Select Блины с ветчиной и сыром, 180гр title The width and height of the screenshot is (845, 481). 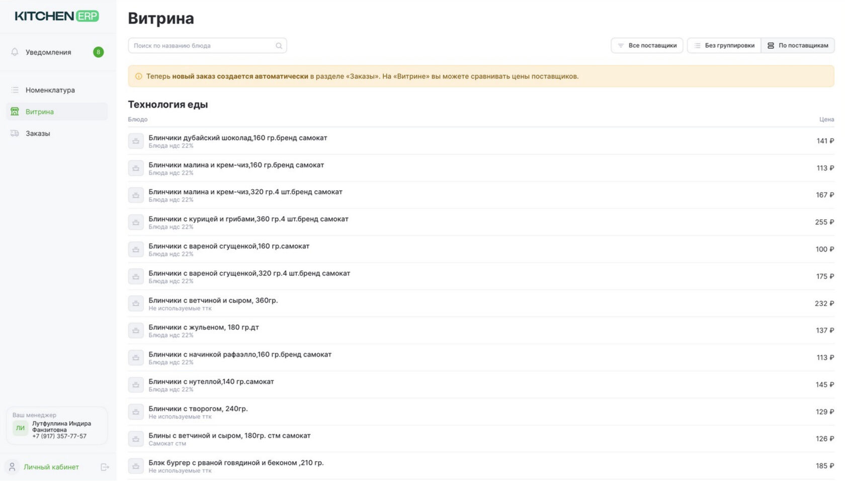pos(229,436)
